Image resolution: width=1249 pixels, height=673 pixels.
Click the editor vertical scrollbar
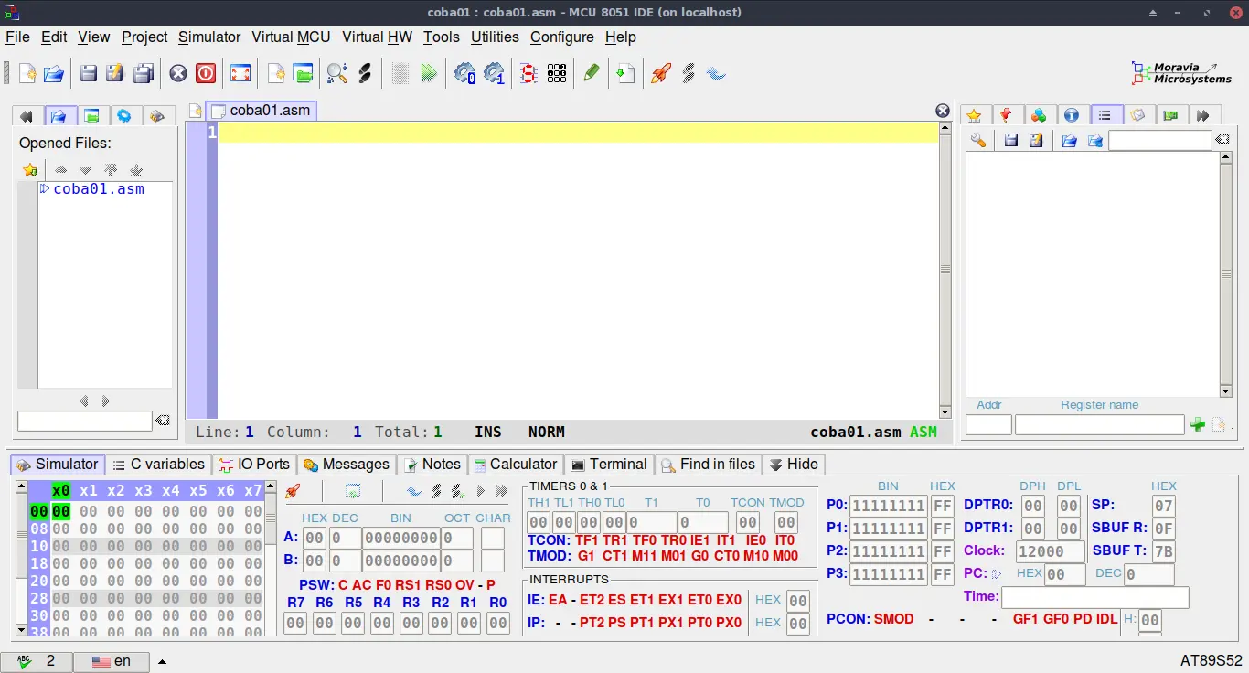click(x=945, y=271)
